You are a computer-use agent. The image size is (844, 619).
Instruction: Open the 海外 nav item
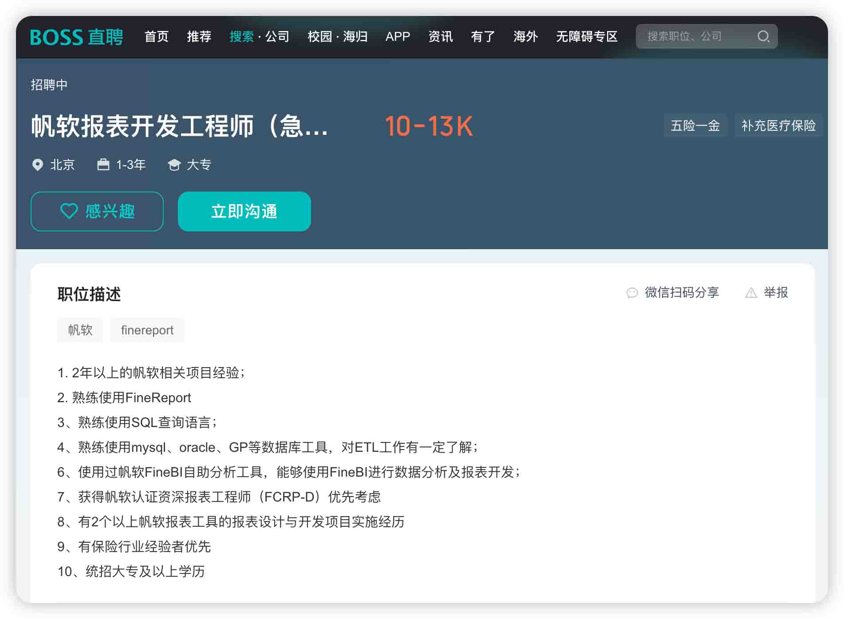526,36
